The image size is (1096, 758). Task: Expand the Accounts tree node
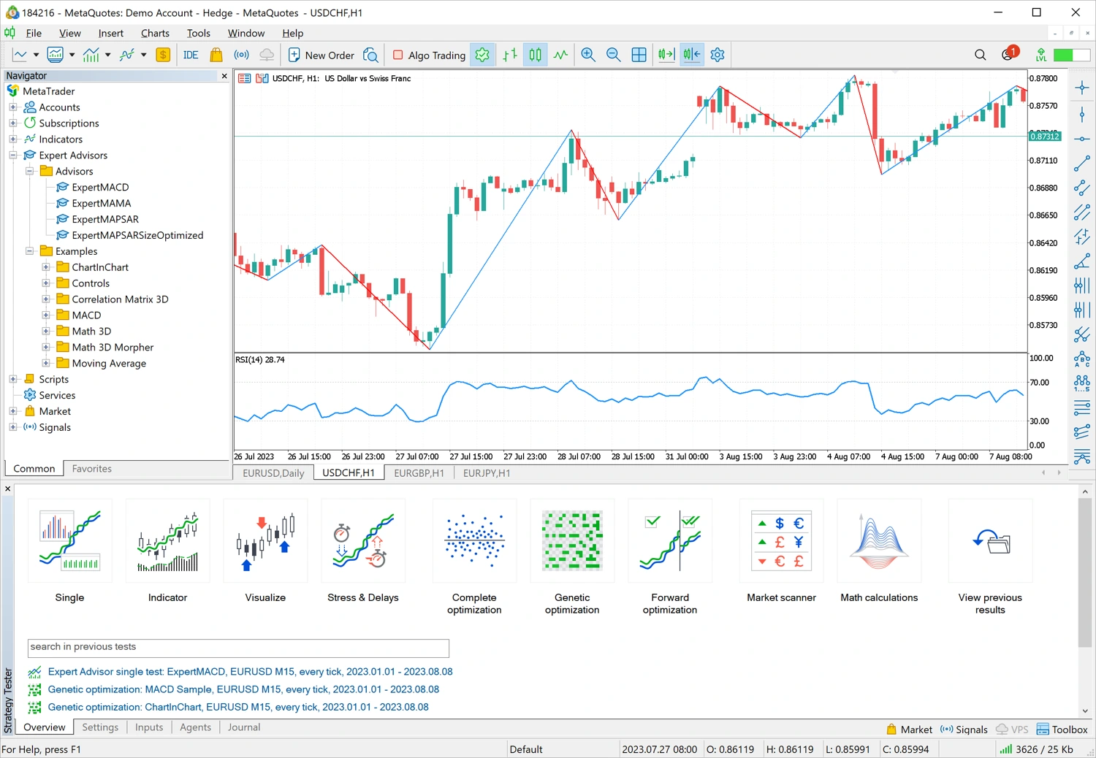13,107
